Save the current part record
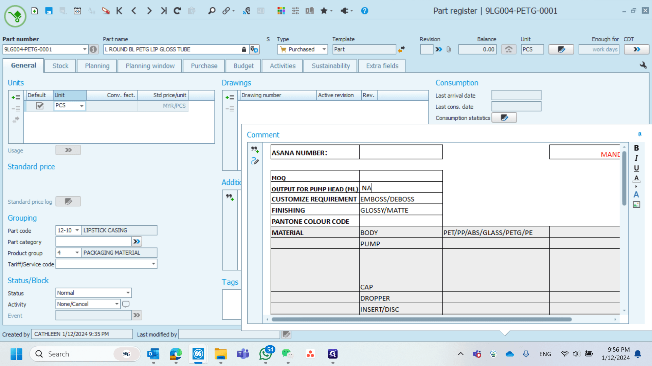The image size is (652, 366). point(49,11)
